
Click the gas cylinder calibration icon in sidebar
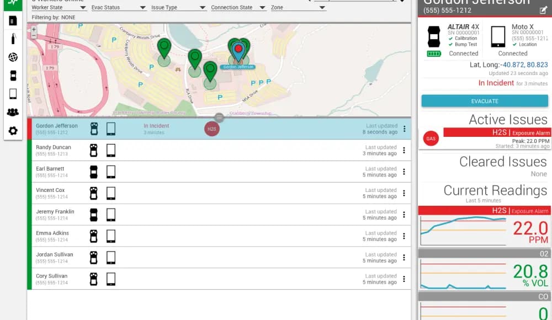click(x=12, y=38)
